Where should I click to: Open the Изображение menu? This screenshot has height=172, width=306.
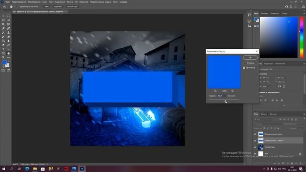(x=34, y=2)
